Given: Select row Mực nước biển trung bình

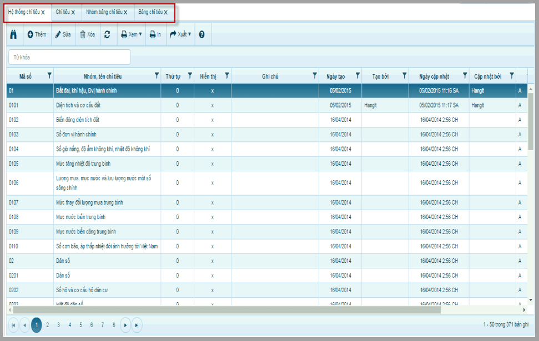Looking at the screenshot, I should [267, 217].
